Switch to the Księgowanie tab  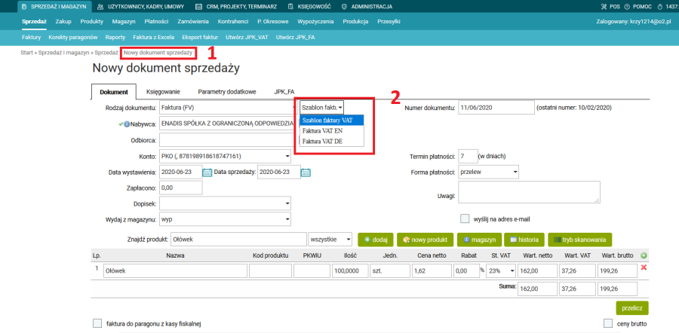163,91
